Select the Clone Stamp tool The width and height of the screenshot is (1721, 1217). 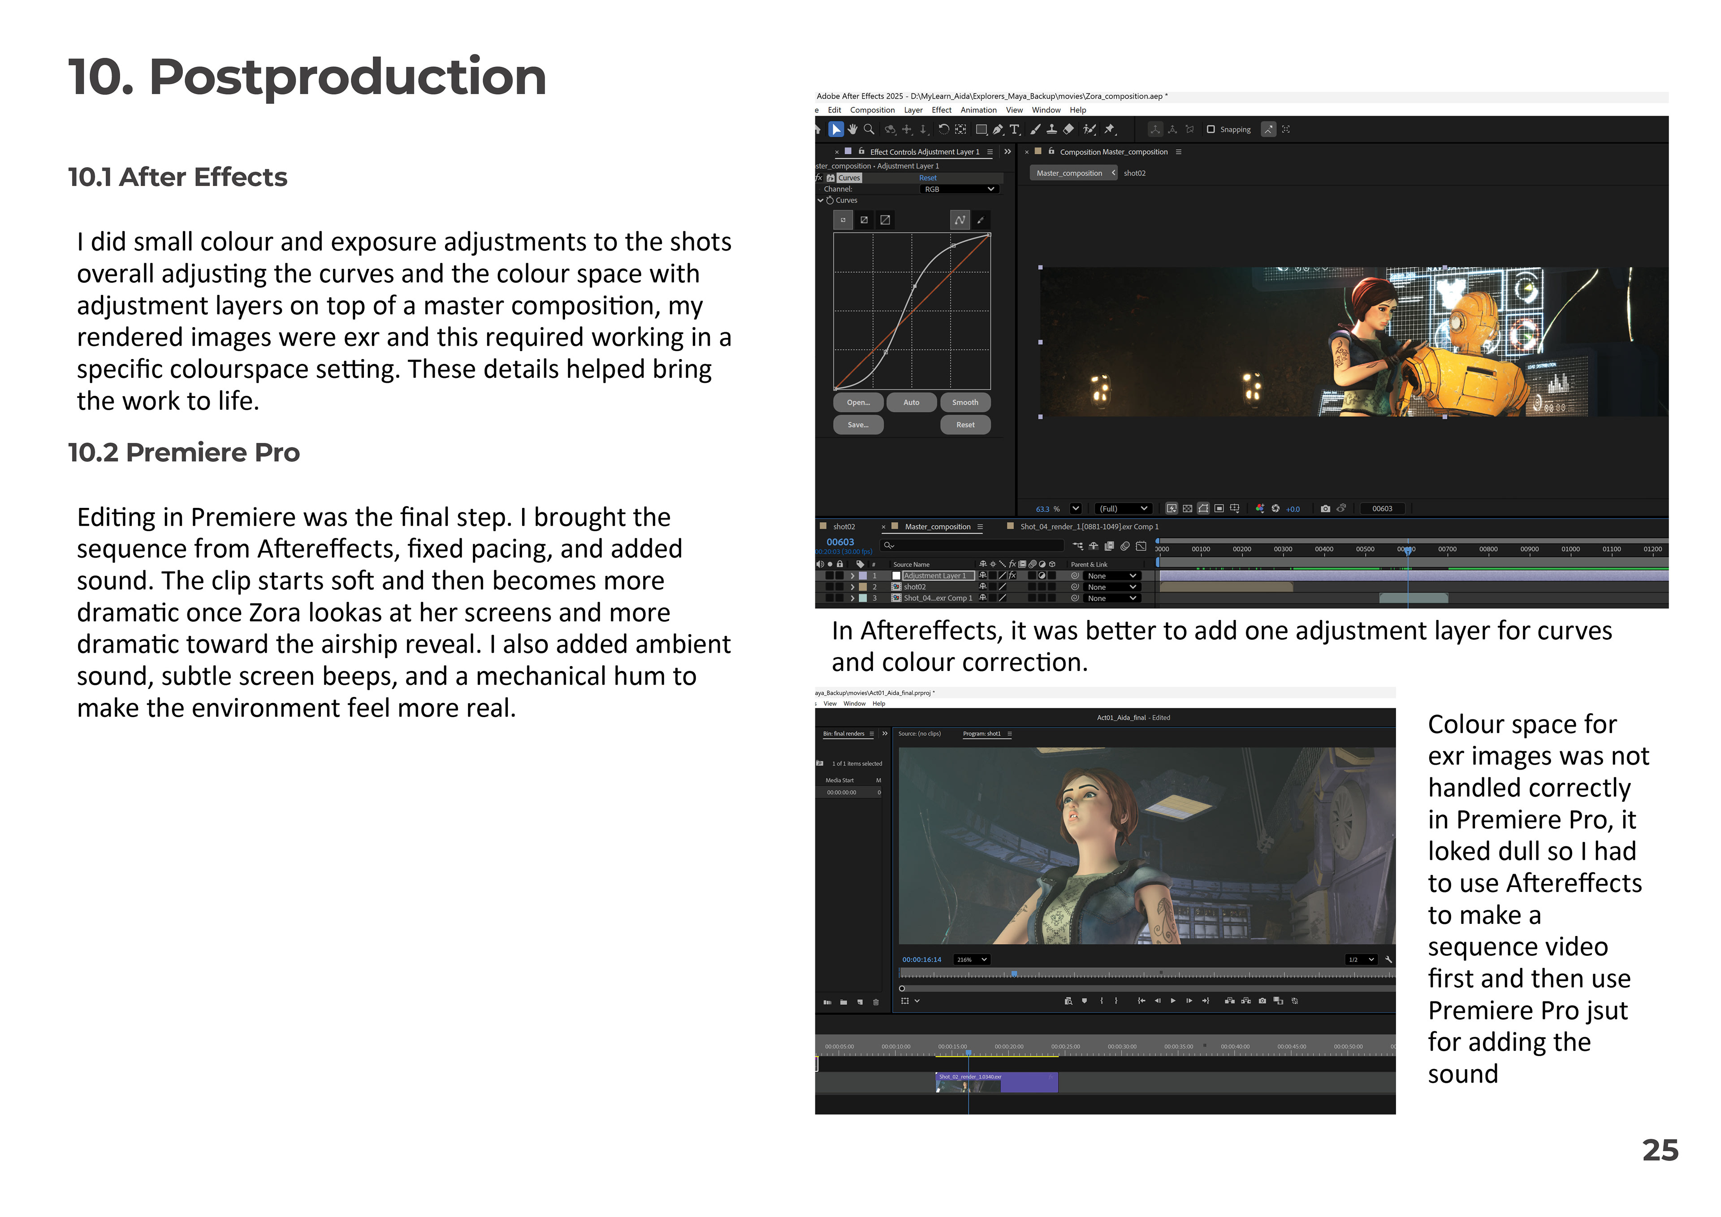click(1051, 130)
